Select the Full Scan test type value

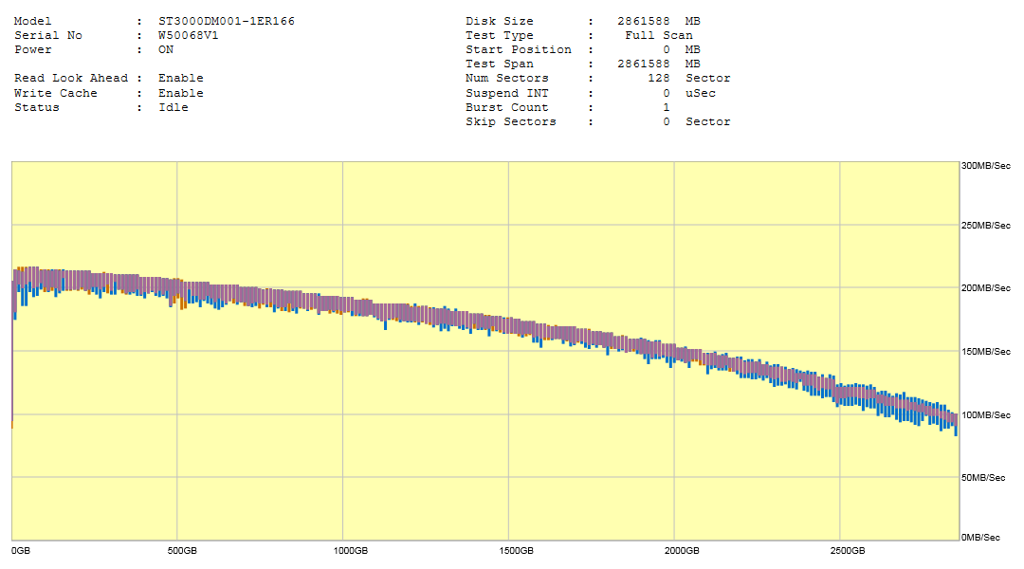click(658, 35)
